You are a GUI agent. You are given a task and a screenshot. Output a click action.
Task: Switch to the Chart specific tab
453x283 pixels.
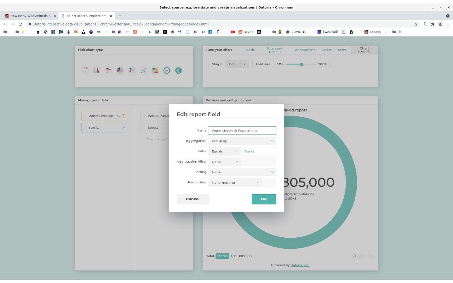tap(364, 50)
